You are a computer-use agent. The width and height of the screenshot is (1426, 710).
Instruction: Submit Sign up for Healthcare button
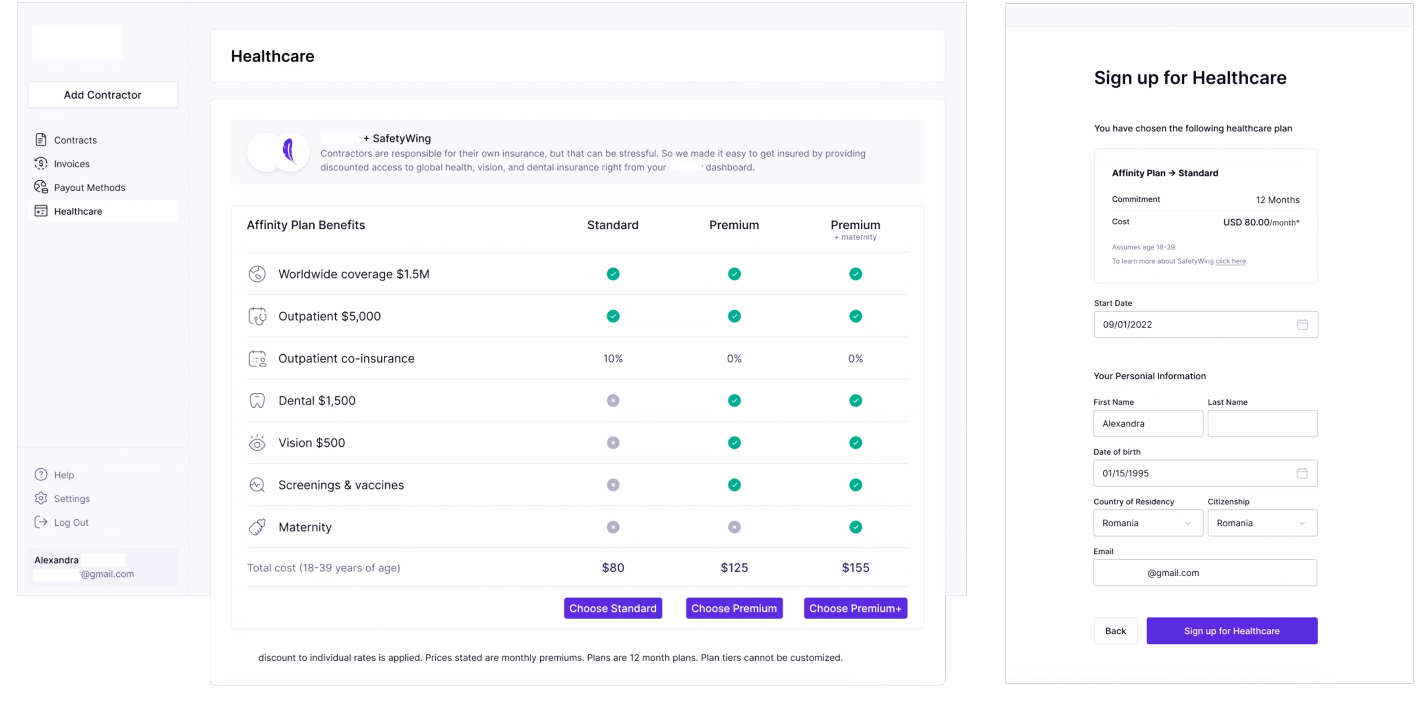click(1232, 630)
